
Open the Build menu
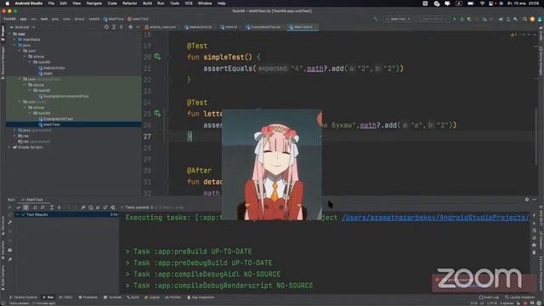[147, 3]
